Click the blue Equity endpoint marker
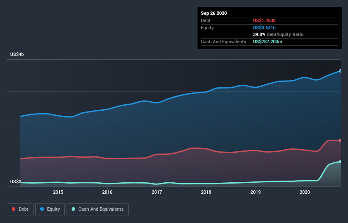The height and width of the screenshot is (223, 348). [341, 71]
